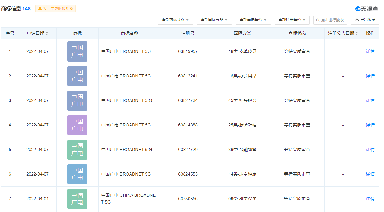Click the Tianyancha logo
Viewport: 384px width, 212px height.
[367, 9]
